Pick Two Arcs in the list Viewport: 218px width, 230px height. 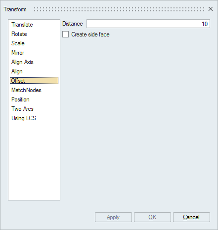click(22, 109)
